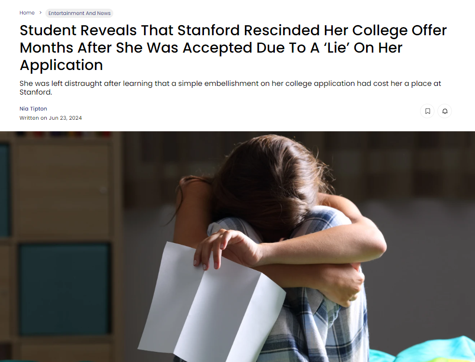
Task: Click the breadcrumb chevron arrow after Home
Action: 41,13
